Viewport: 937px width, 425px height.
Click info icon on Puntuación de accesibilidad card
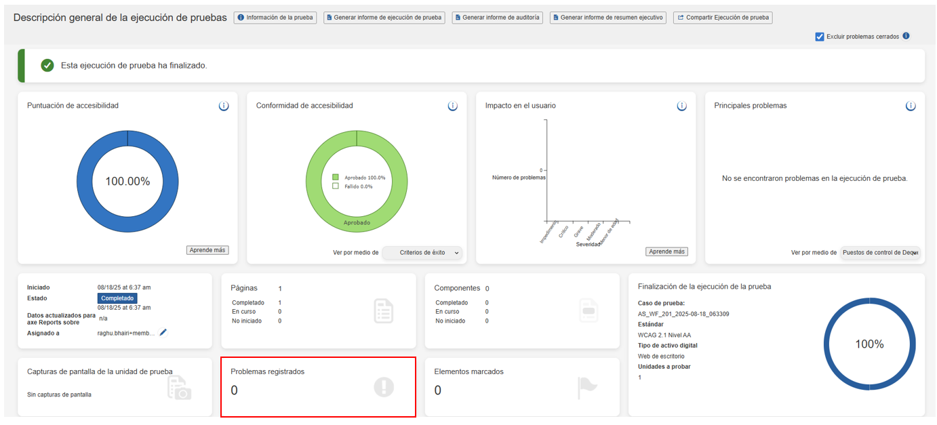click(224, 106)
